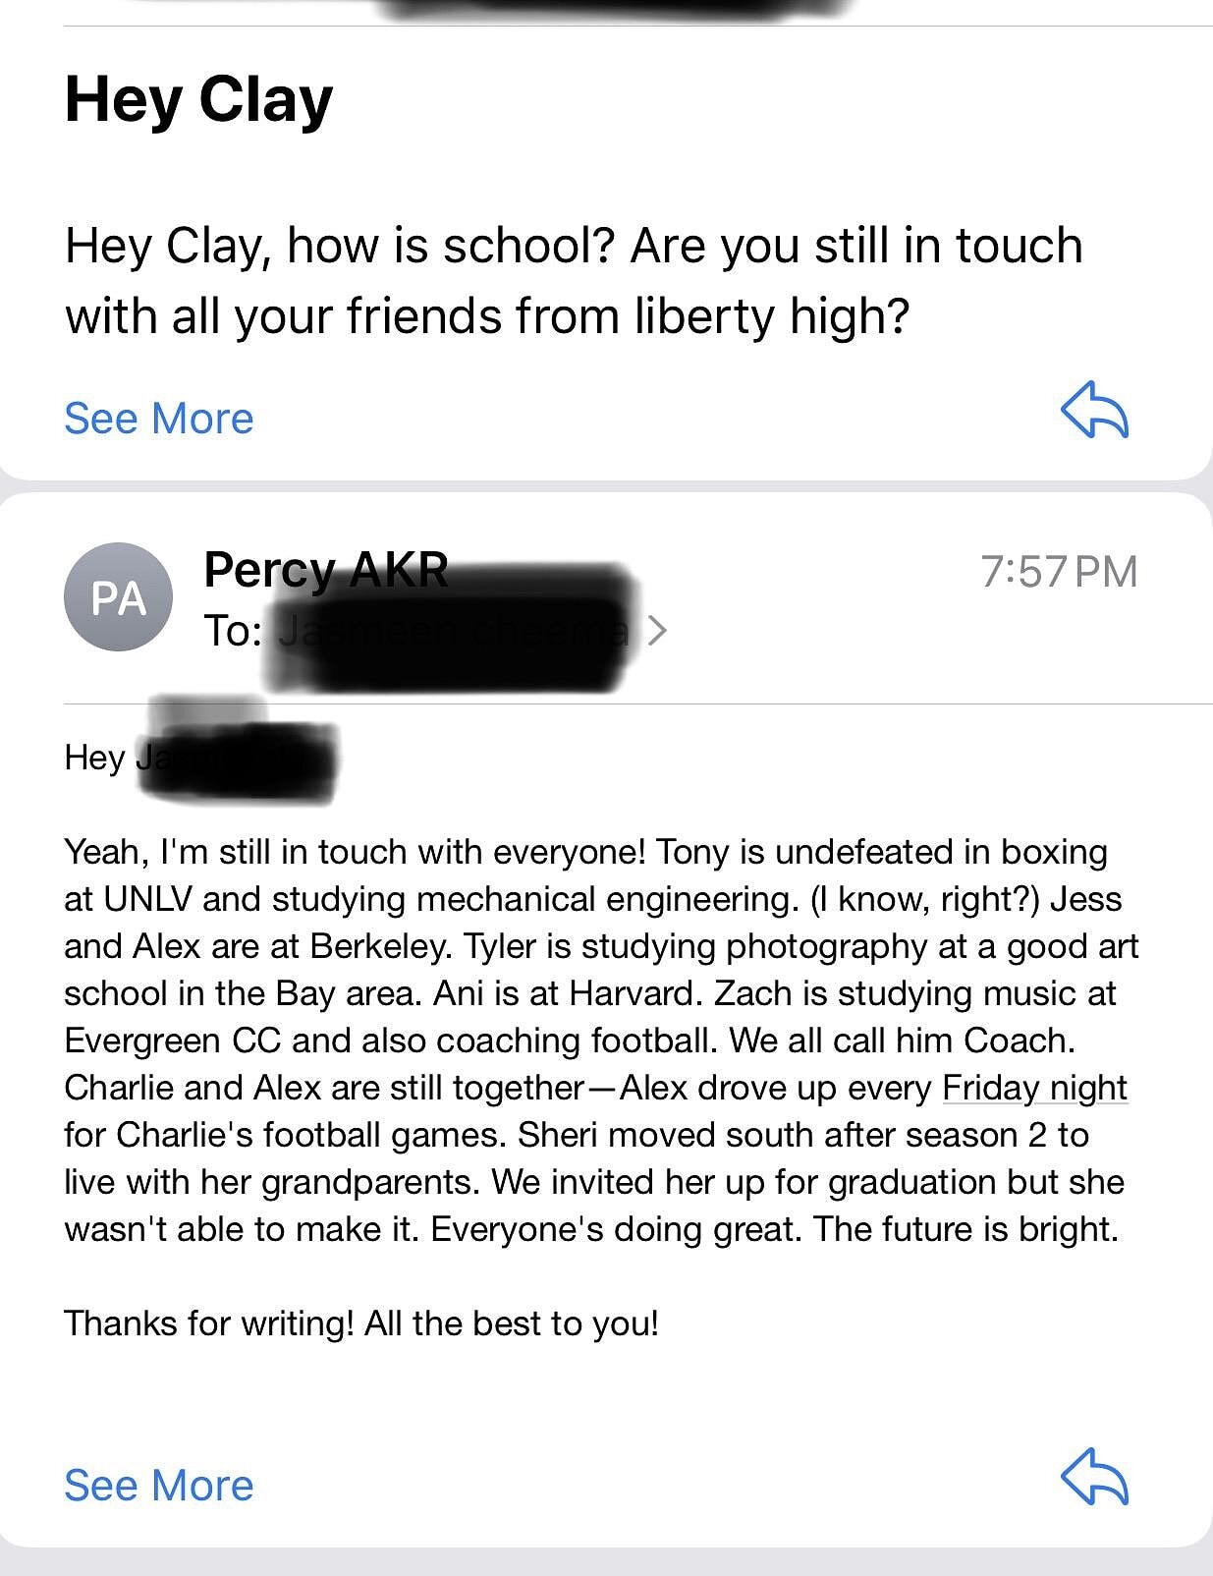Tap the Hey Clay subject heading

pyautogui.click(x=198, y=100)
